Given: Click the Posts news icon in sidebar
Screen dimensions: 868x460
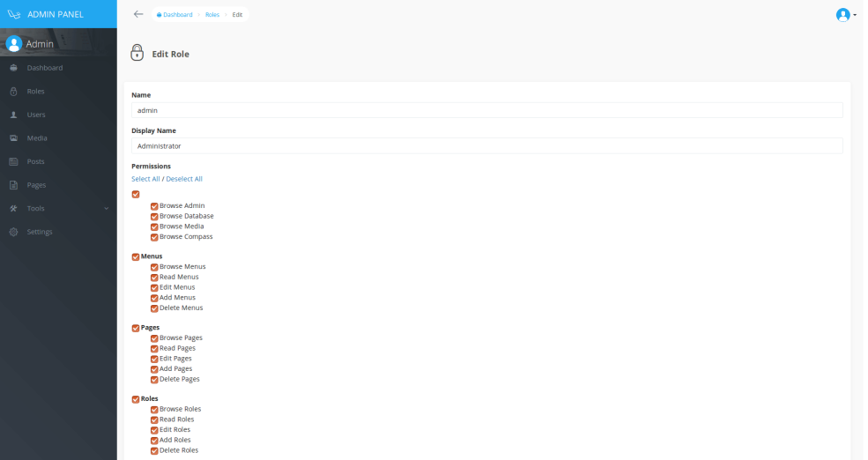Looking at the screenshot, I should click(14, 161).
